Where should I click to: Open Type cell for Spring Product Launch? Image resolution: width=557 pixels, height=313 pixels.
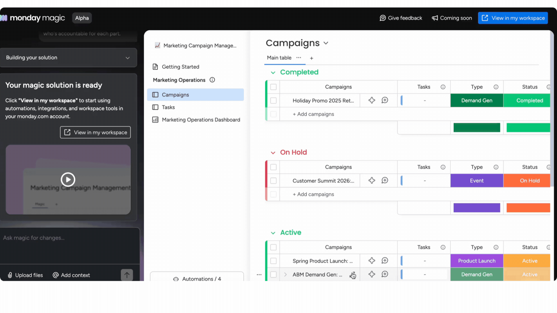477,261
